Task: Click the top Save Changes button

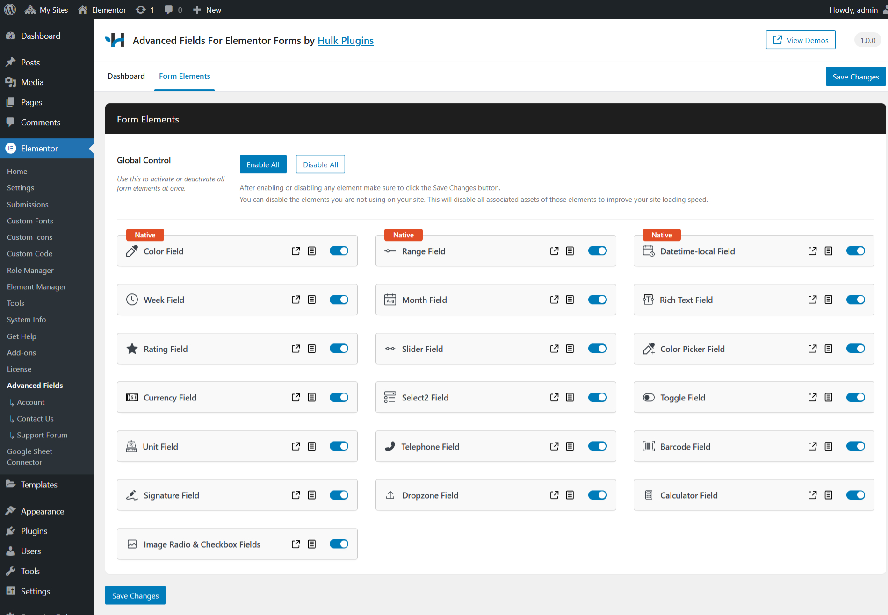Action: click(x=855, y=77)
